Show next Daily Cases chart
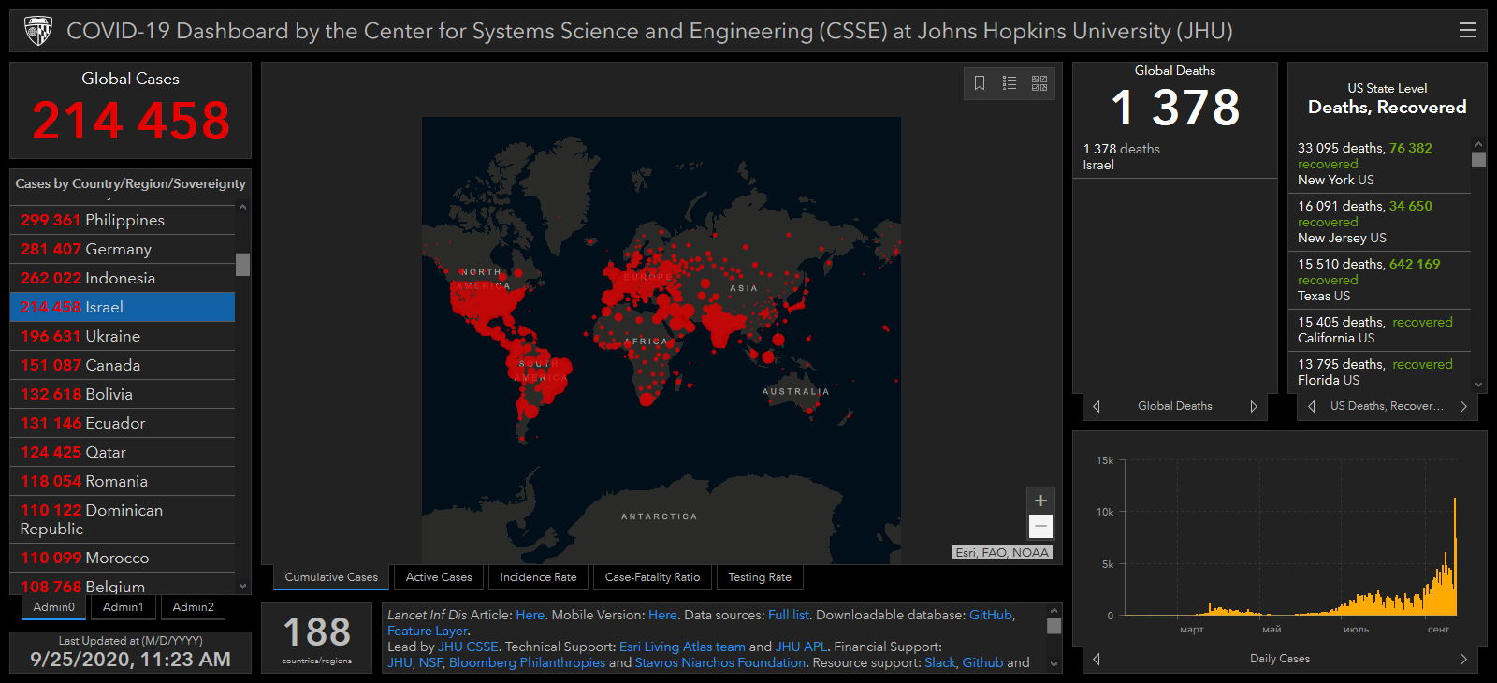Viewport: 1497px width, 683px height. pyautogui.click(x=1463, y=659)
